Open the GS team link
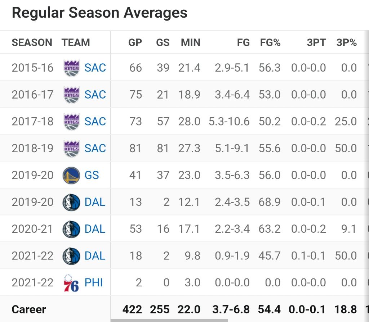 (92, 175)
